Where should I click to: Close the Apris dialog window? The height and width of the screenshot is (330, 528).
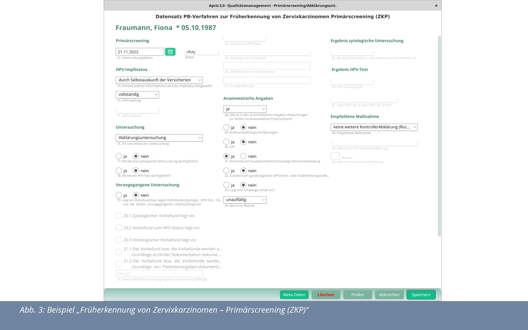(436, 5)
